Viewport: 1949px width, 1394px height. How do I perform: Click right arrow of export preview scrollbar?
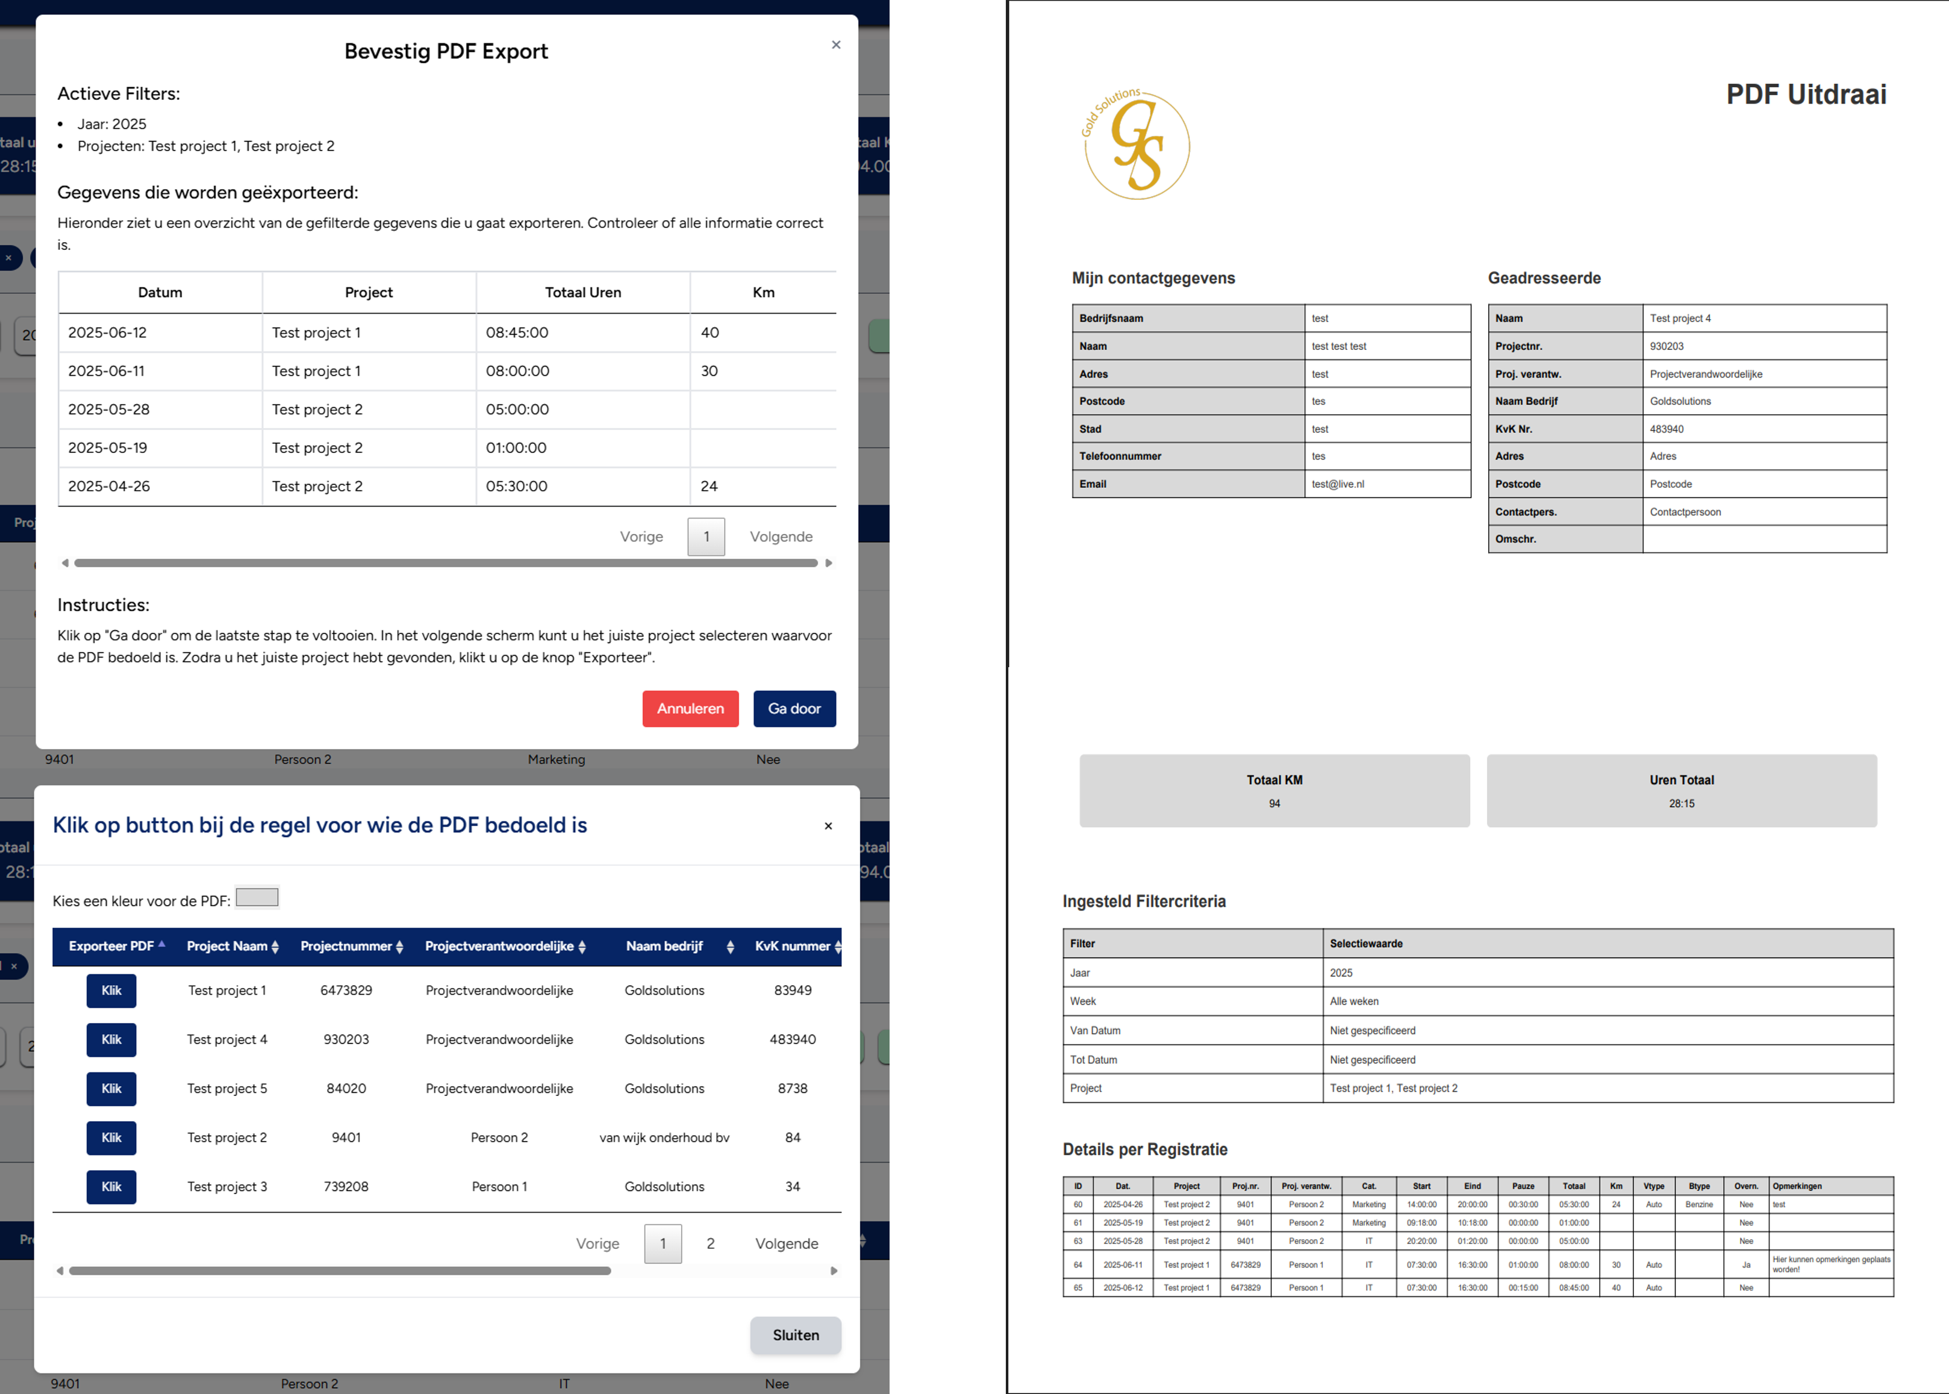click(829, 563)
